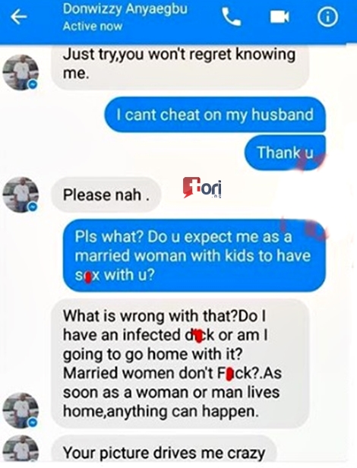Tap avatar next to 'Your picture drives' message
This screenshot has width=357, height=468.
[x=21, y=448]
